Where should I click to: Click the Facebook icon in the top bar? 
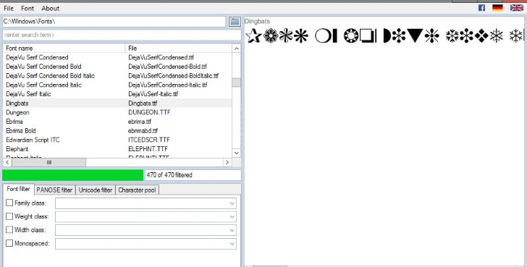tap(481, 8)
